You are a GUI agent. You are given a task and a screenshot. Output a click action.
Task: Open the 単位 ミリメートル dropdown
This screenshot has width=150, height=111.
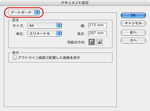pos(44,34)
